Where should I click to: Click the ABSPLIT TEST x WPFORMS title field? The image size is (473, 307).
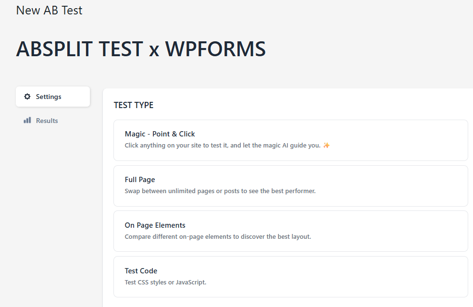pyautogui.click(x=141, y=49)
